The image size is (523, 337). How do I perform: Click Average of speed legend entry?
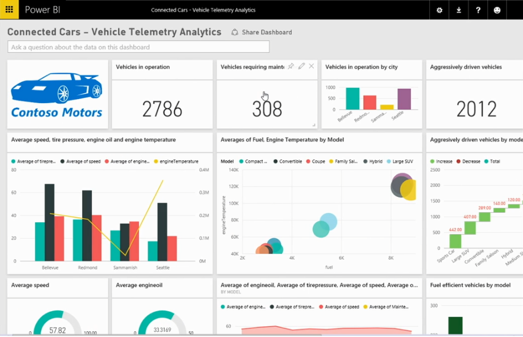[81, 161]
